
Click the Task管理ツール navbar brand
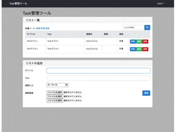point(18,4)
